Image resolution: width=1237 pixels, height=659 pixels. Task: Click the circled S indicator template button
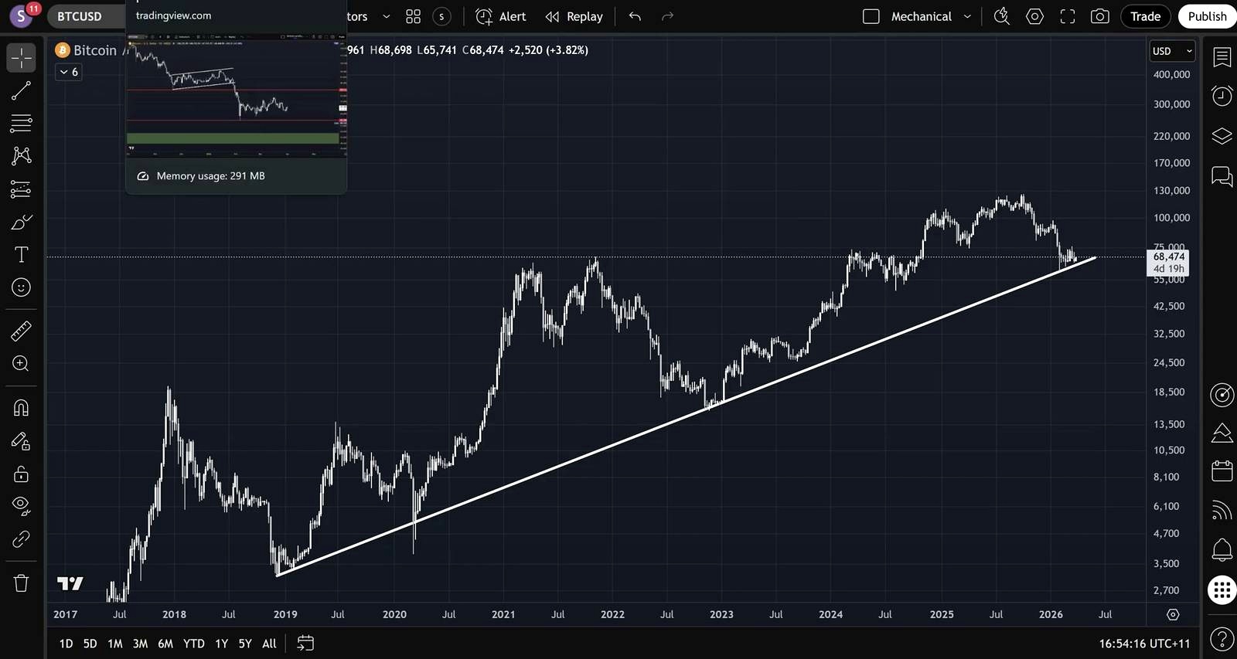441,16
